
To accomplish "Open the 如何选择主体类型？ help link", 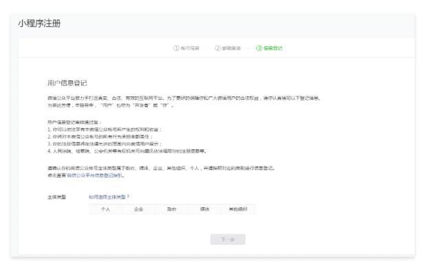I will tap(109, 197).
